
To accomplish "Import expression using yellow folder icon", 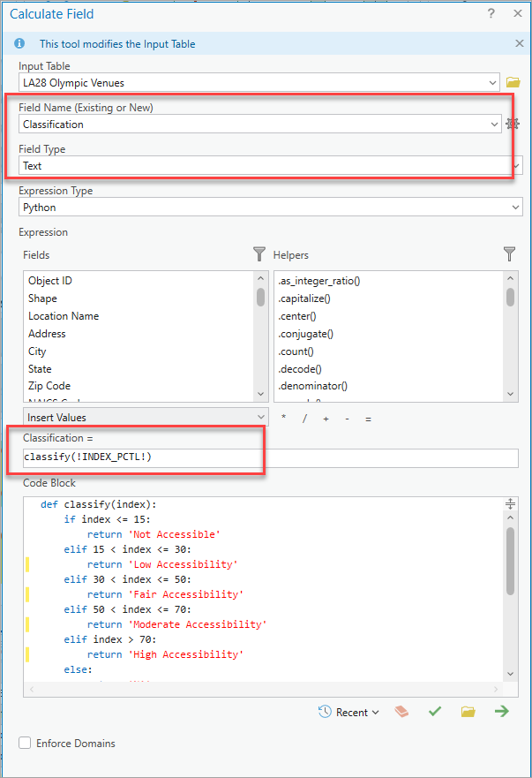I will 468,712.
